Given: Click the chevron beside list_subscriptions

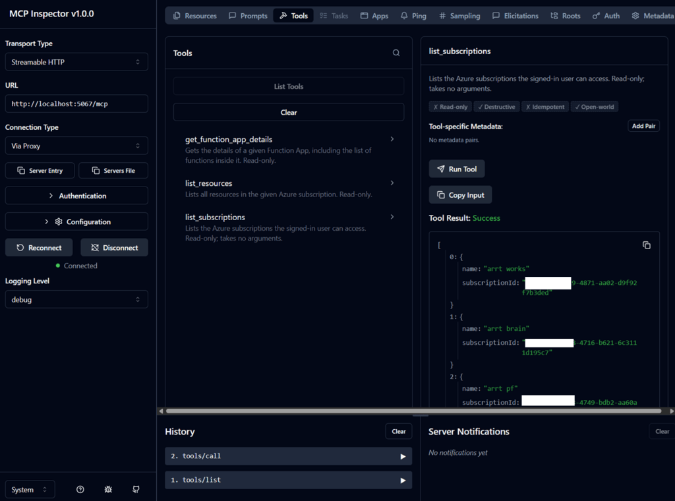Looking at the screenshot, I should pyautogui.click(x=392, y=217).
